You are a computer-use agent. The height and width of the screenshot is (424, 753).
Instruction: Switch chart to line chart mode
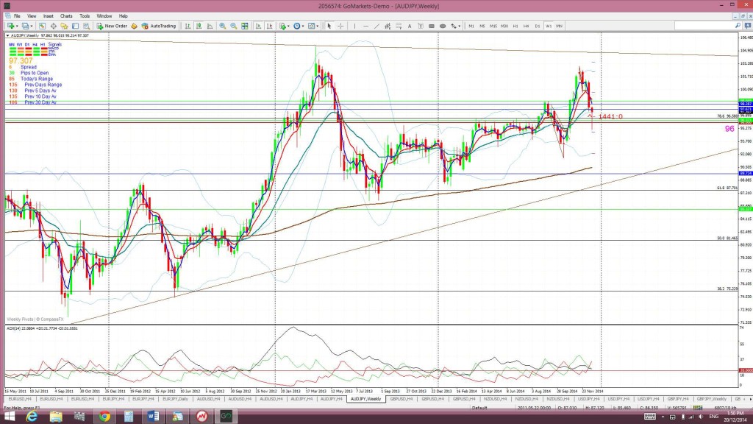[x=210, y=26]
